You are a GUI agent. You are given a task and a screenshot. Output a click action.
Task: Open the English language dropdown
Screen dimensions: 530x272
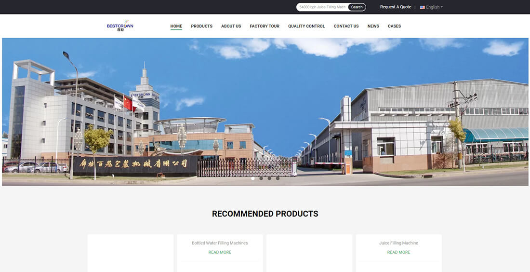pos(434,7)
